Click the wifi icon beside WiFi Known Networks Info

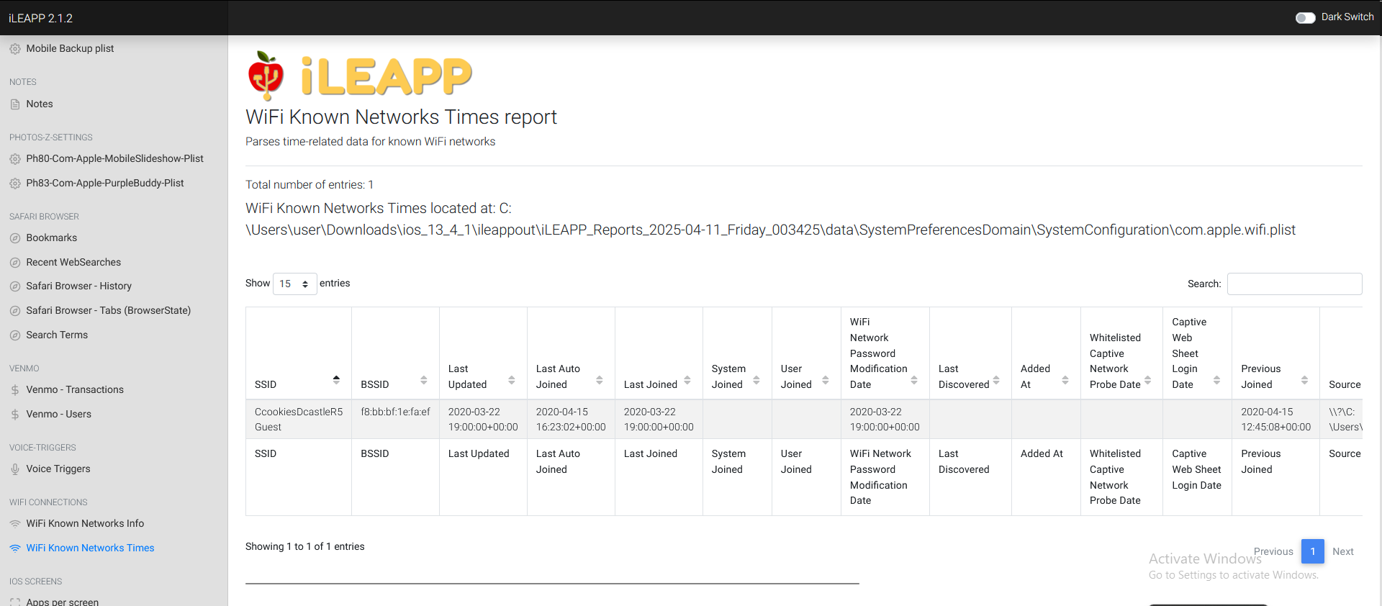[x=15, y=524]
